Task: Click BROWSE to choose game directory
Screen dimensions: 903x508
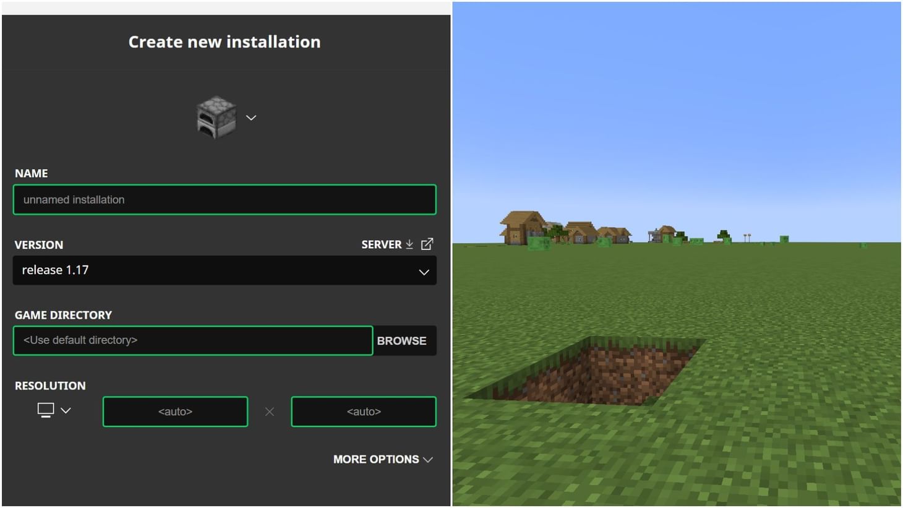Action: (402, 340)
